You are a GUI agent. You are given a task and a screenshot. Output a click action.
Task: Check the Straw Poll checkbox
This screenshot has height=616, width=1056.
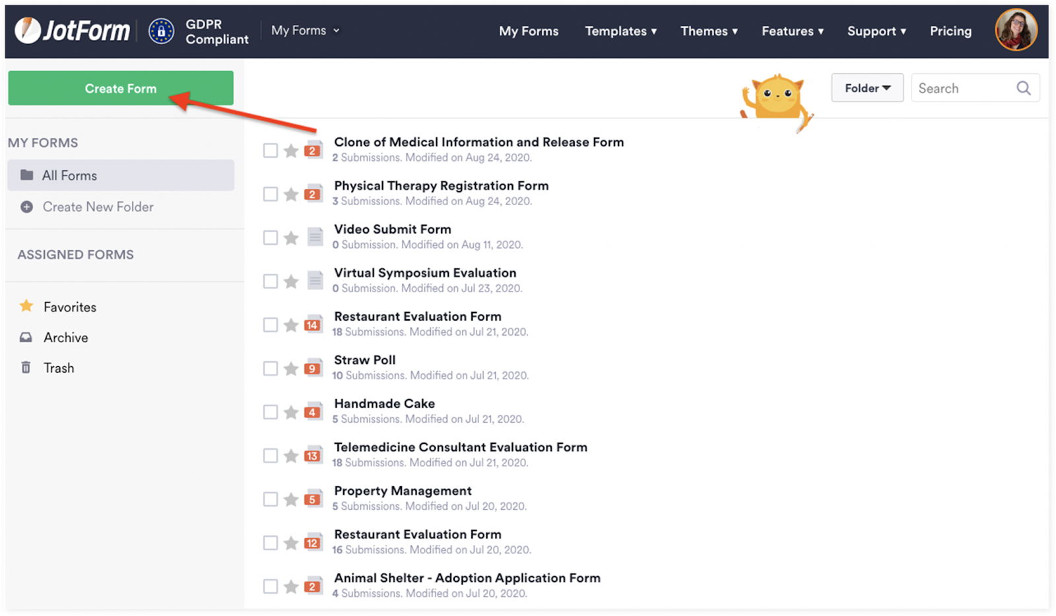(270, 368)
